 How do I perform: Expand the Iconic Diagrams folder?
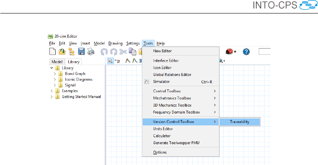[x=55, y=80]
